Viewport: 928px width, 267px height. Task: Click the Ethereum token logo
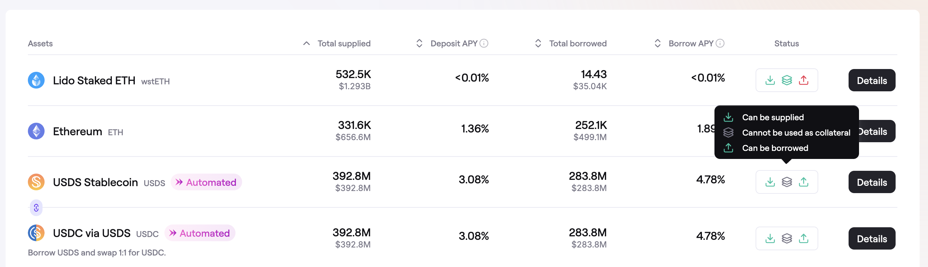pyautogui.click(x=36, y=131)
